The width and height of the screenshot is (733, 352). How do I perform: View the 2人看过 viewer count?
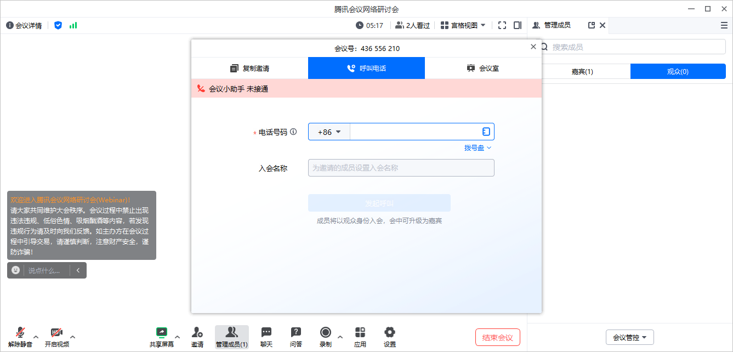pyautogui.click(x=412, y=25)
